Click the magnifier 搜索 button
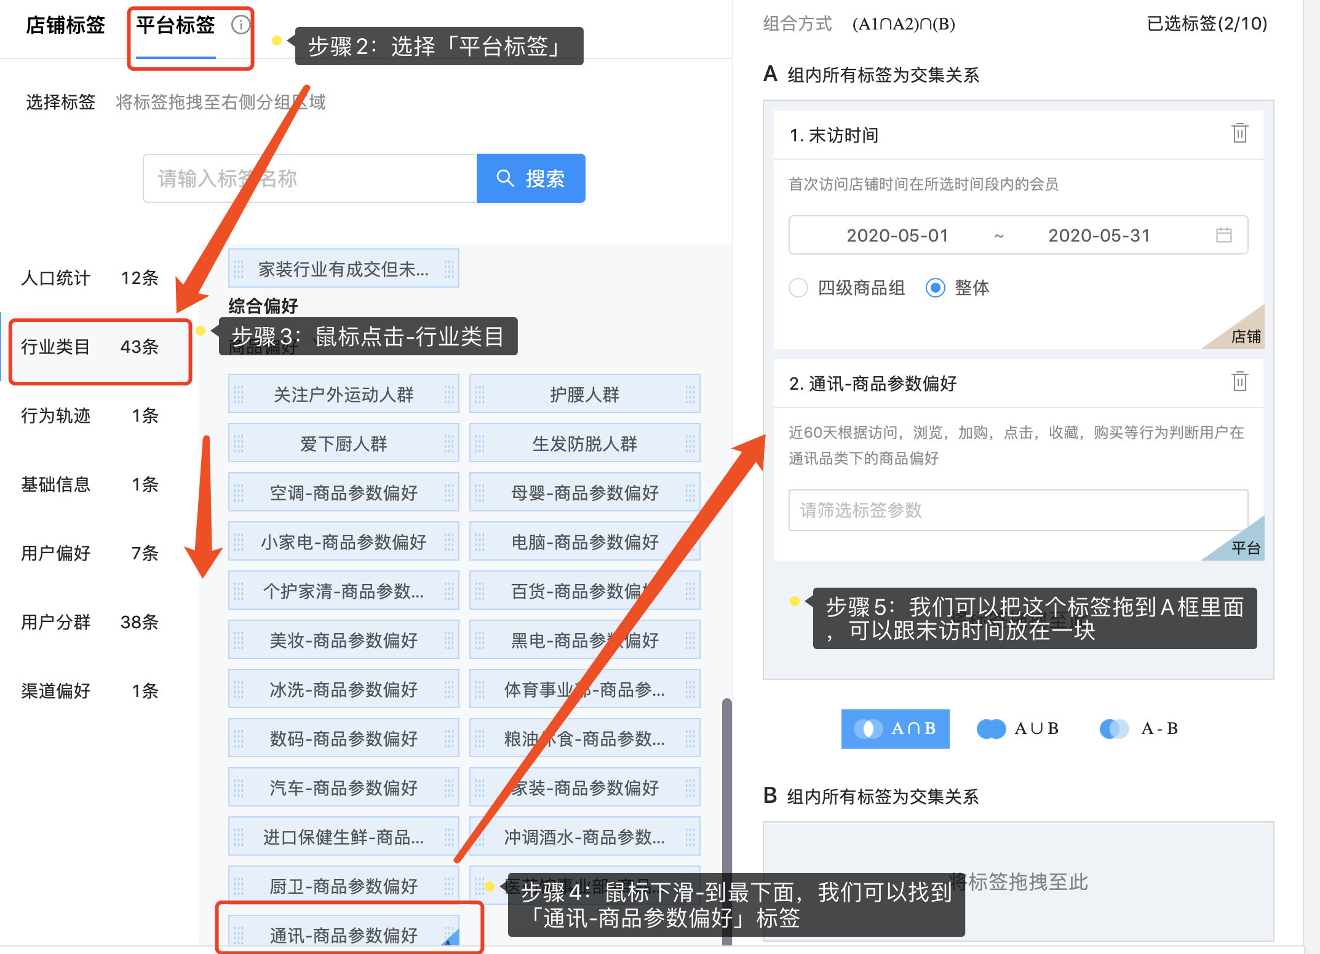This screenshot has height=954, width=1320. (530, 178)
